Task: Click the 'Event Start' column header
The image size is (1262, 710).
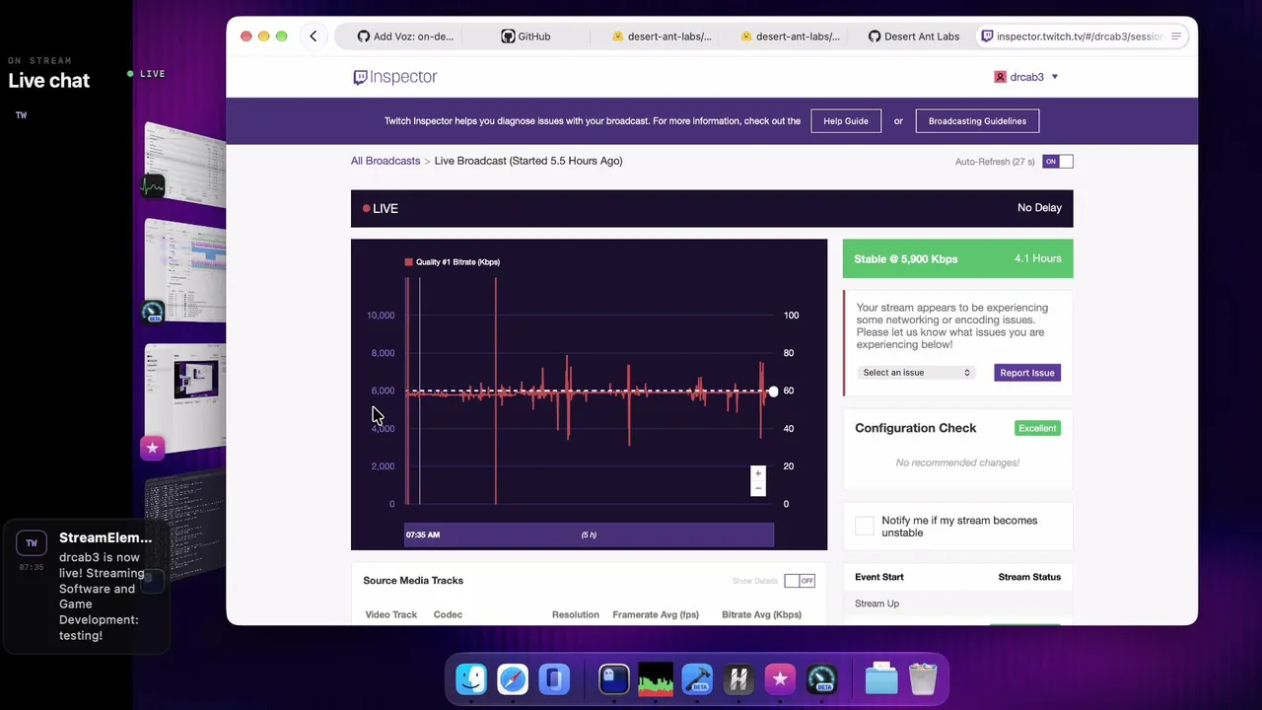Action: click(x=879, y=577)
